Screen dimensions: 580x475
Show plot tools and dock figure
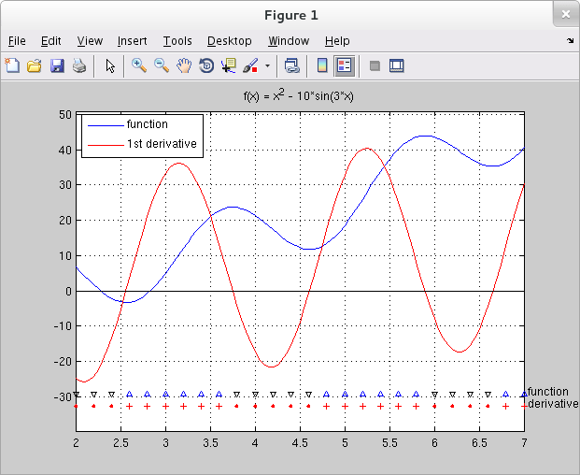397,65
